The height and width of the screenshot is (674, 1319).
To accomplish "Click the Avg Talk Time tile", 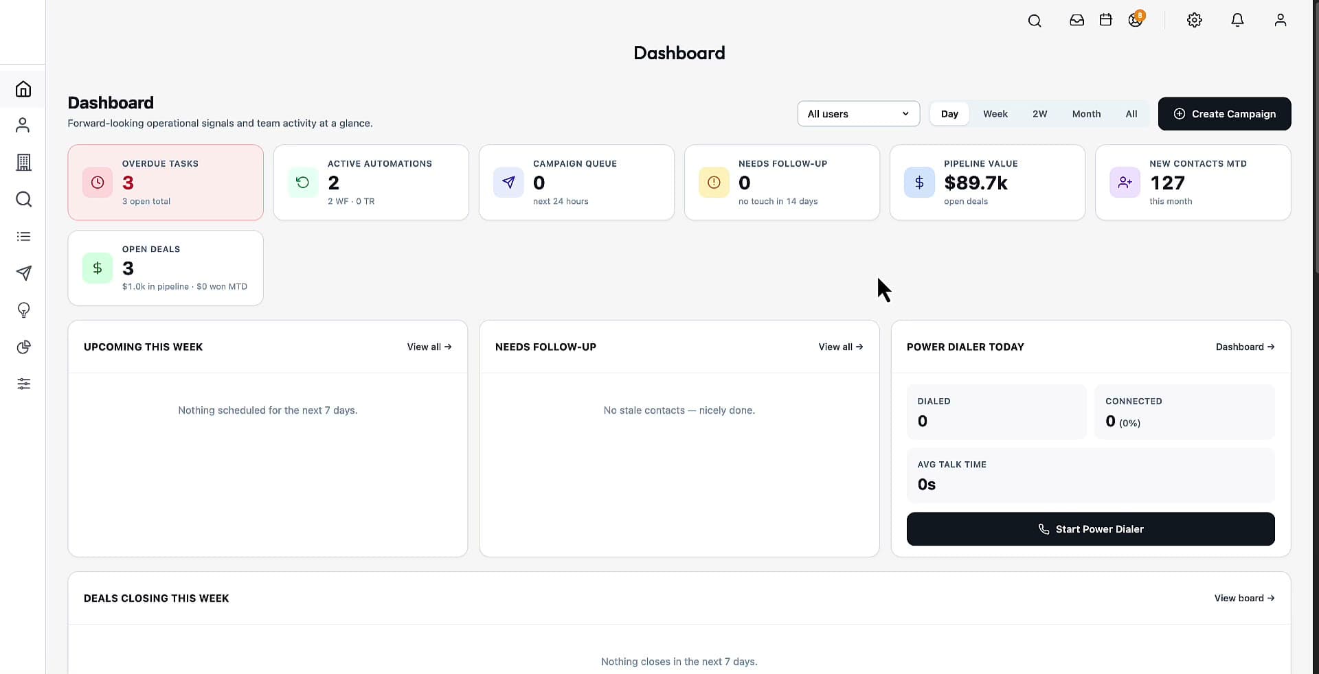I will 1090,475.
